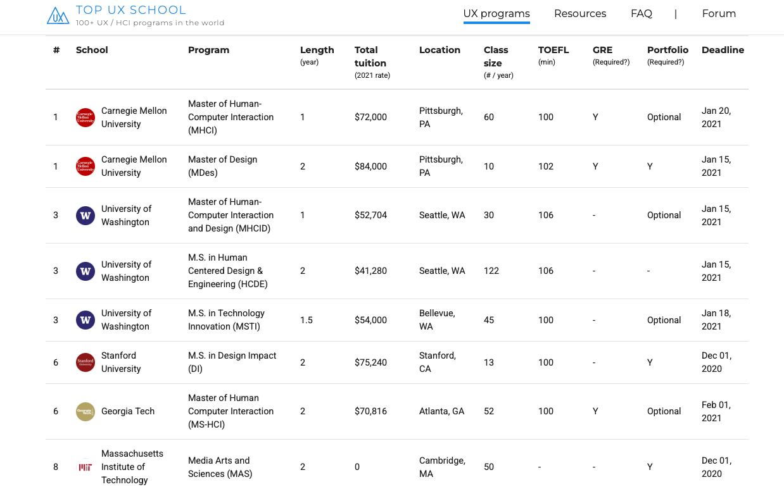The image size is (784, 494).
Task: Click the M.S. in Design Impact program name
Action: coord(232,362)
